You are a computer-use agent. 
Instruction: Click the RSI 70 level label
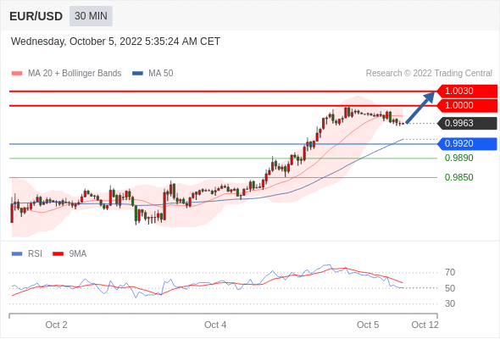coord(450,272)
